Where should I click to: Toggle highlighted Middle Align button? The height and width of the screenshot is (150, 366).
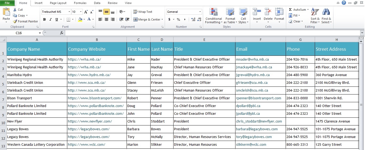pos(107,12)
